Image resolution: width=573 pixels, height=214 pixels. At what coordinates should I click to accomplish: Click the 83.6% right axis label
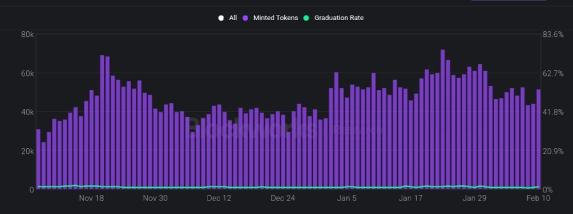[x=553, y=35]
